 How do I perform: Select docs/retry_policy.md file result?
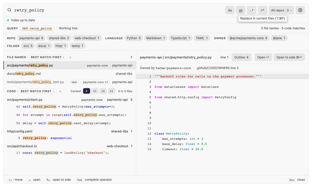point(70,74)
